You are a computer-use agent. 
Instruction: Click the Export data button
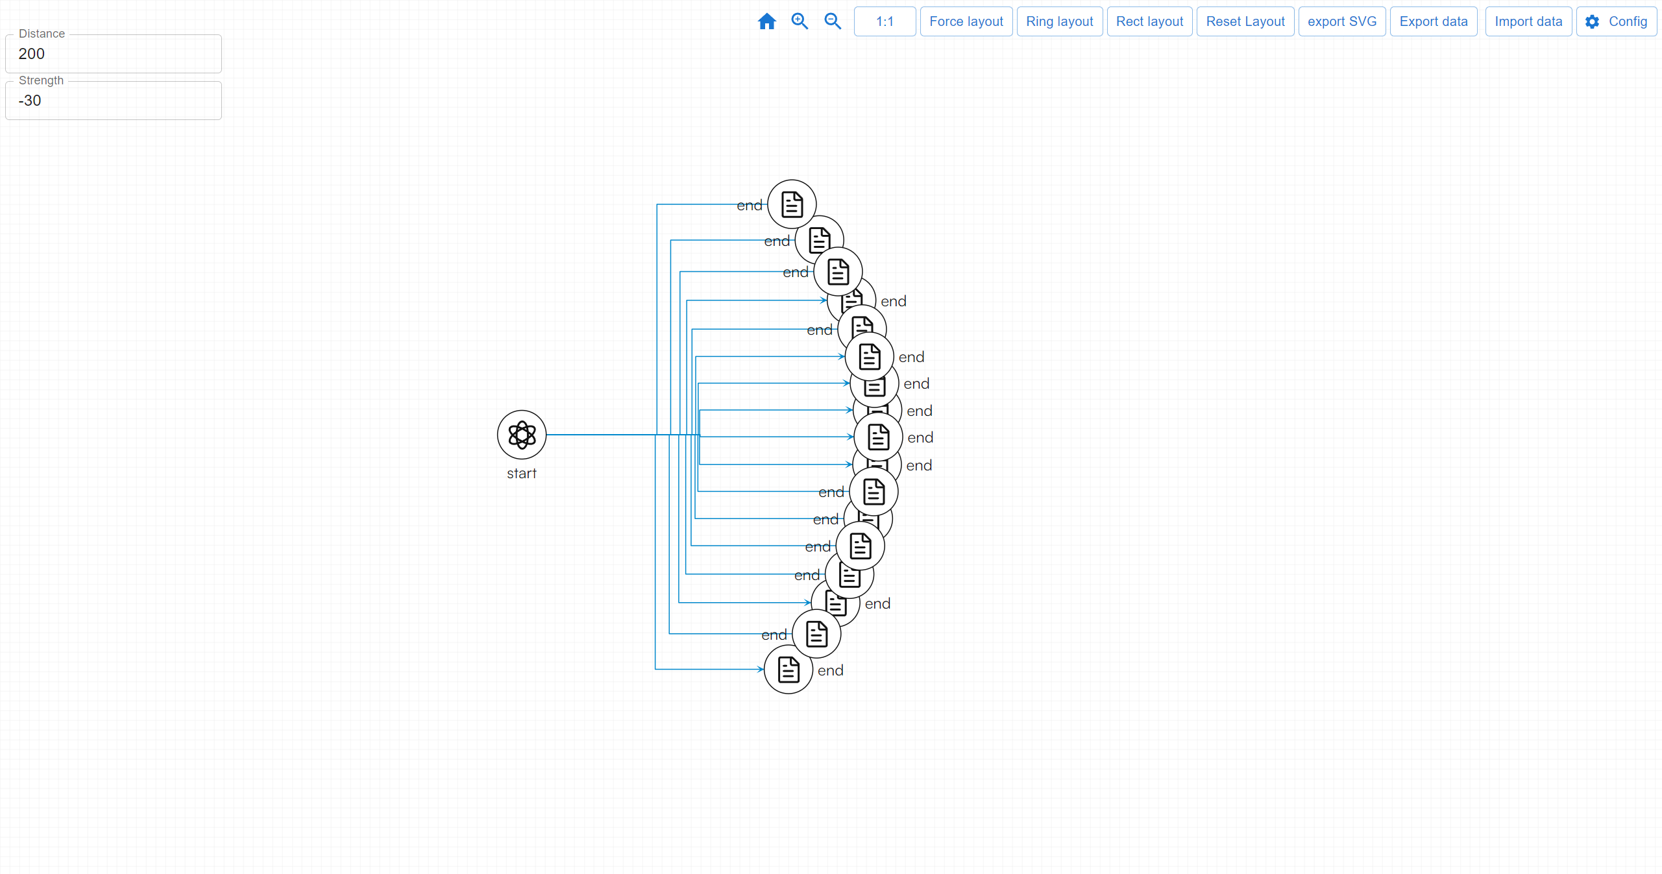click(x=1433, y=21)
